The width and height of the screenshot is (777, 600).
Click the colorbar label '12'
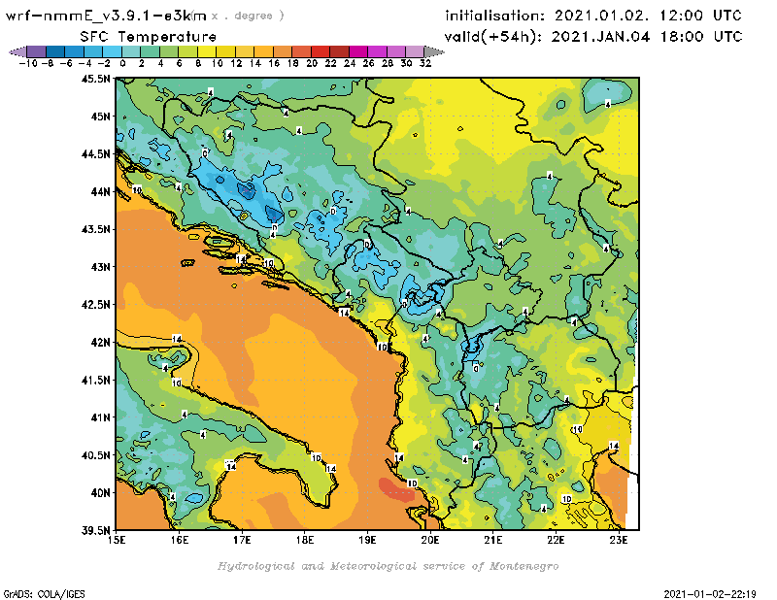coord(236,63)
